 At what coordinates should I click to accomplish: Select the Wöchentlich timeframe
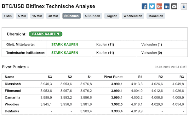click(x=133, y=16)
